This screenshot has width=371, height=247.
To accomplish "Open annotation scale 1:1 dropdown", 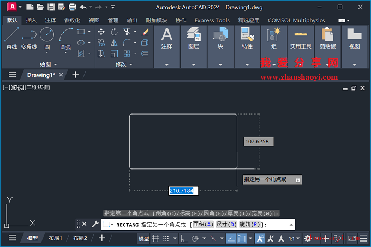I will pos(294,239).
